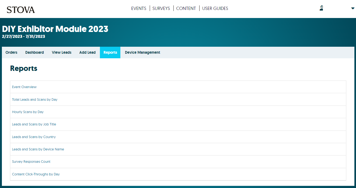
Task: Open the SURVEYS section
Action: [x=161, y=8]
